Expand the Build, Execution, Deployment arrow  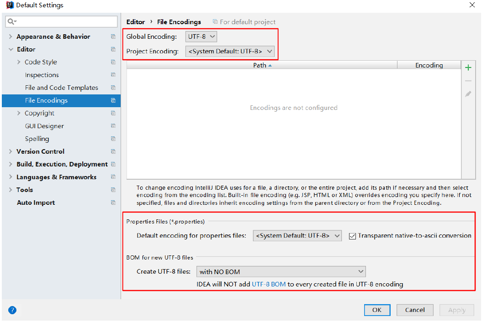tap(11, 164)
